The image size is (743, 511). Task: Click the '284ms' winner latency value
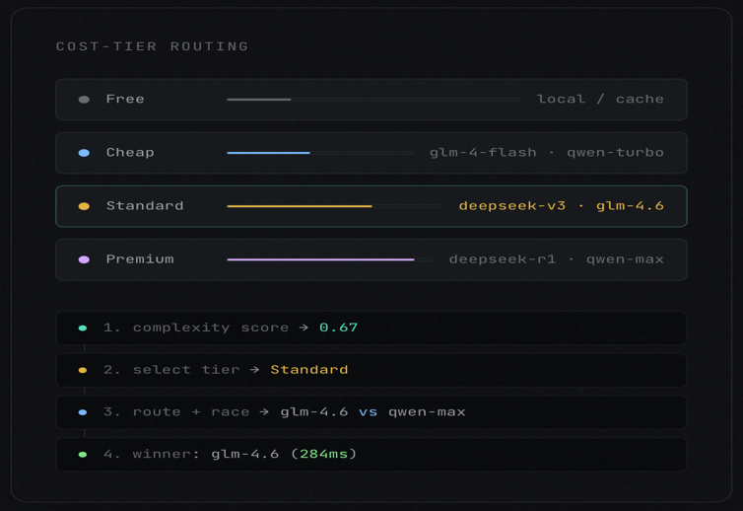pyautogui.click(x=323, y=454)
